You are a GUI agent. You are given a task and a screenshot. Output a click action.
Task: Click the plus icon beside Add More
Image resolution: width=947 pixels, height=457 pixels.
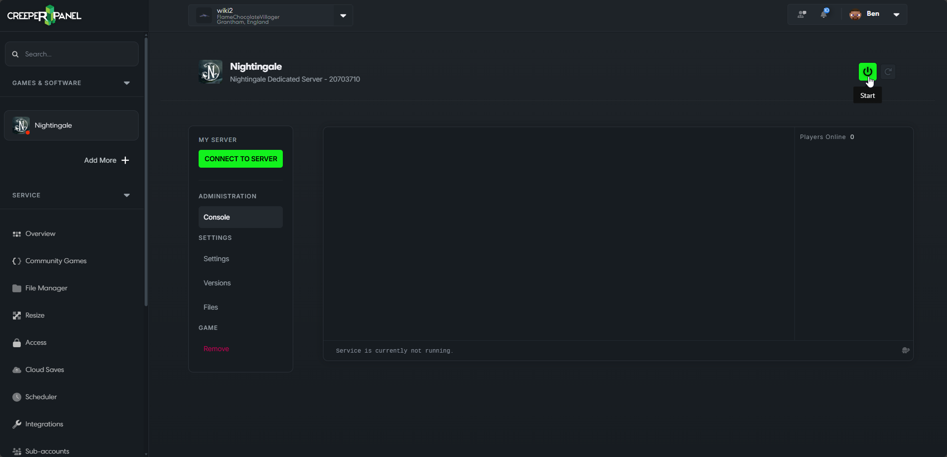(x=125, y=160)
